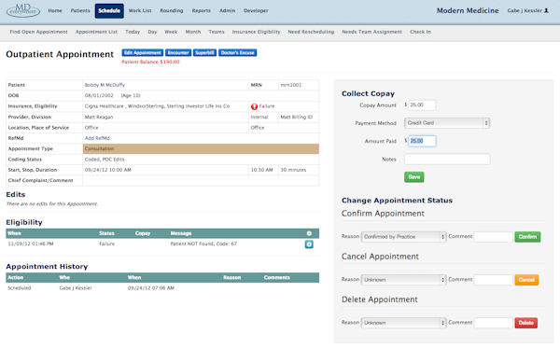Click the Patient Balance $190.00 text
The height and width of the screenshot is (348, 560).
[150, 63]
